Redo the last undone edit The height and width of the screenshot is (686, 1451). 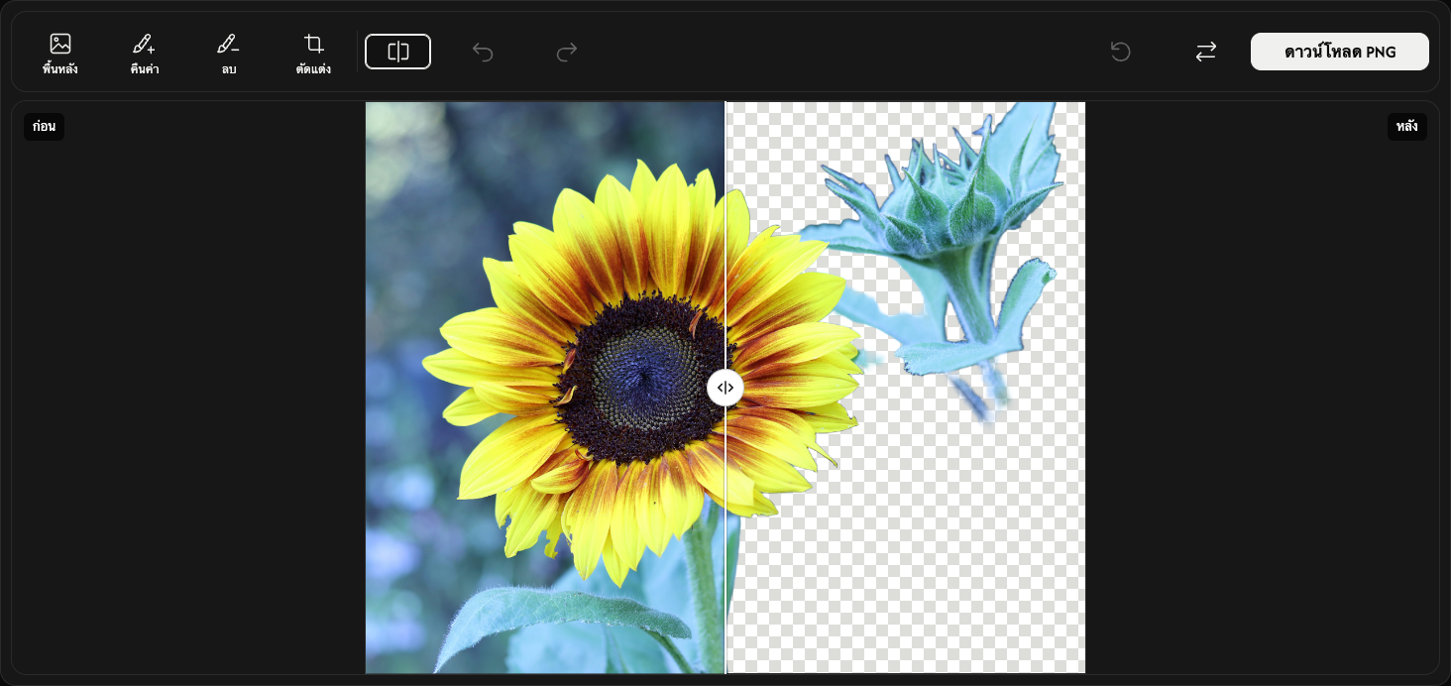click(567, 52)
